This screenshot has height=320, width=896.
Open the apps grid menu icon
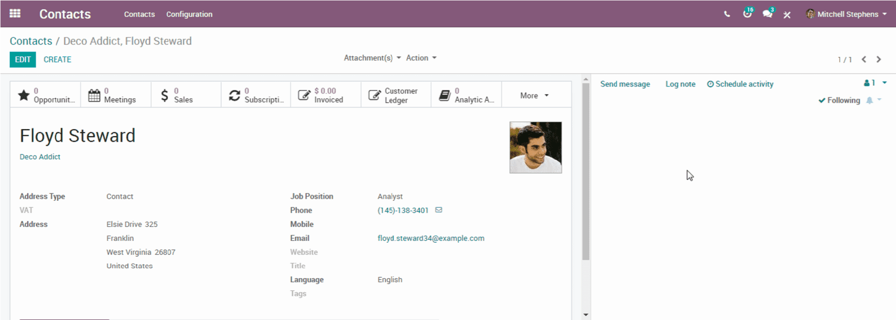[15, 14]
